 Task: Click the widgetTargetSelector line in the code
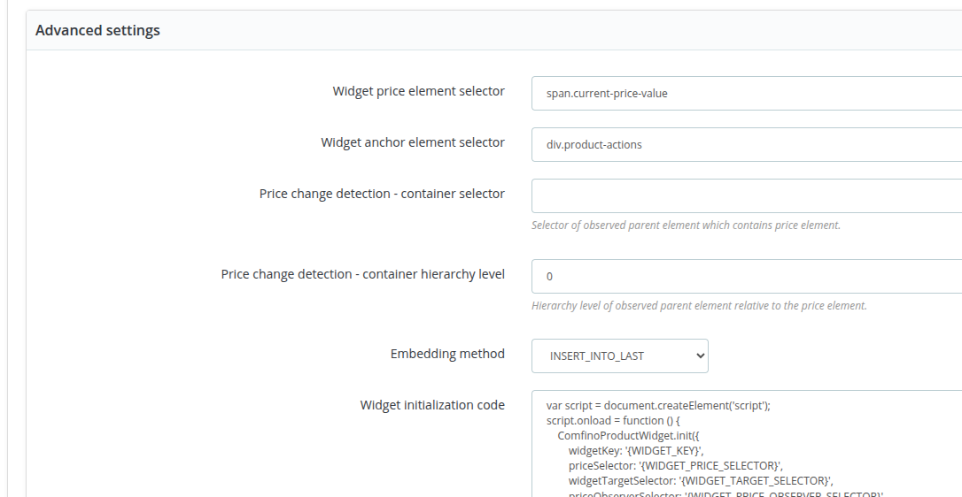click(701, 480)
